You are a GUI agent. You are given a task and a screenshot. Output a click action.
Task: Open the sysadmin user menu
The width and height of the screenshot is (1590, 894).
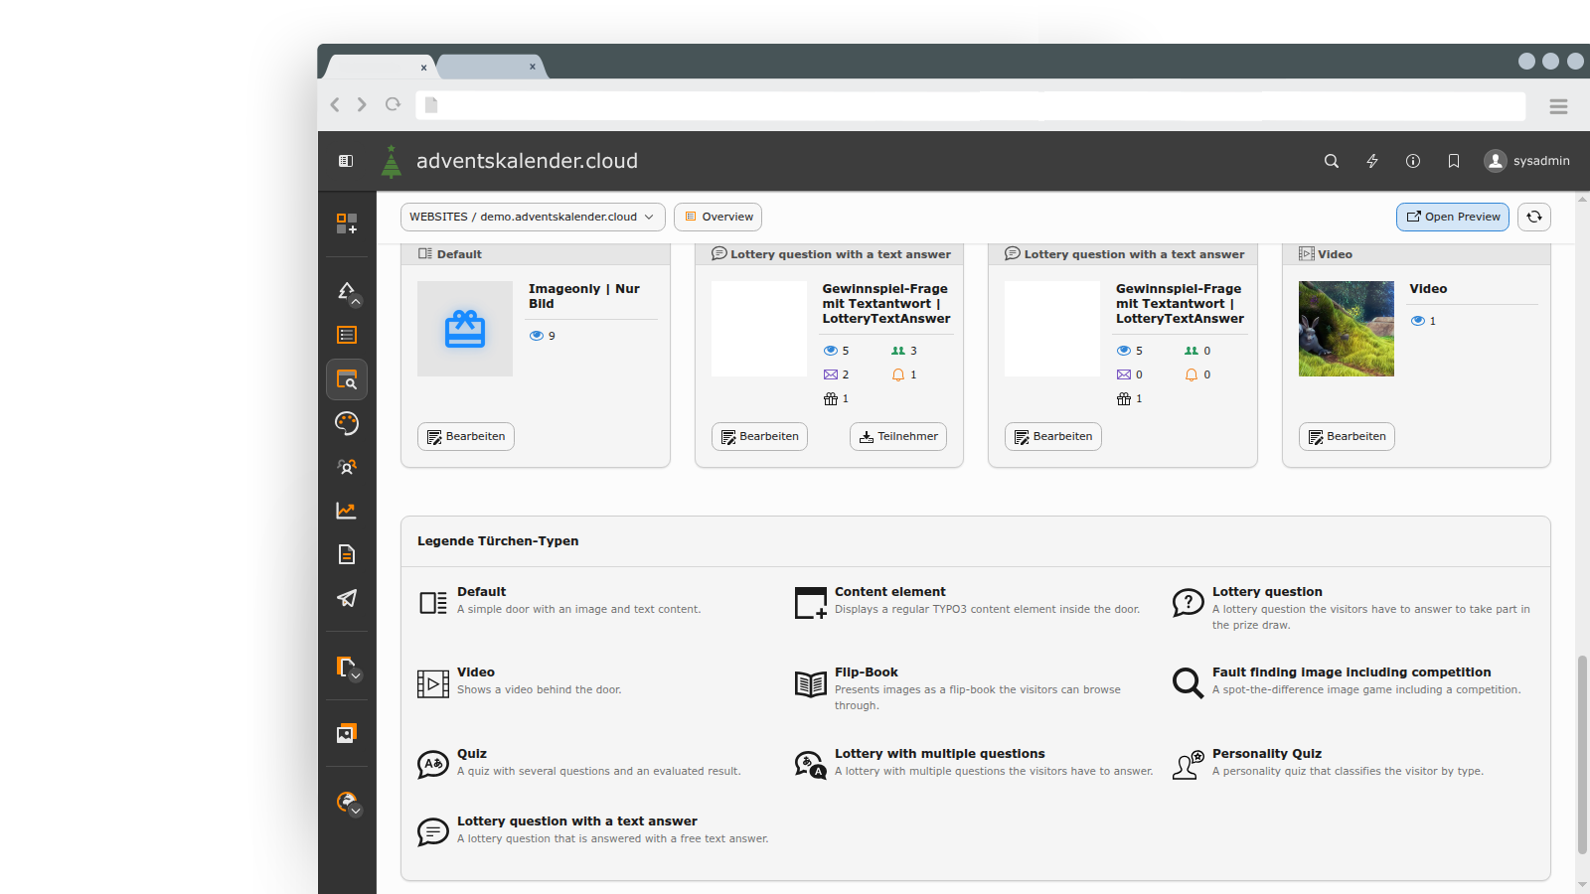[x=1527, y=161]
